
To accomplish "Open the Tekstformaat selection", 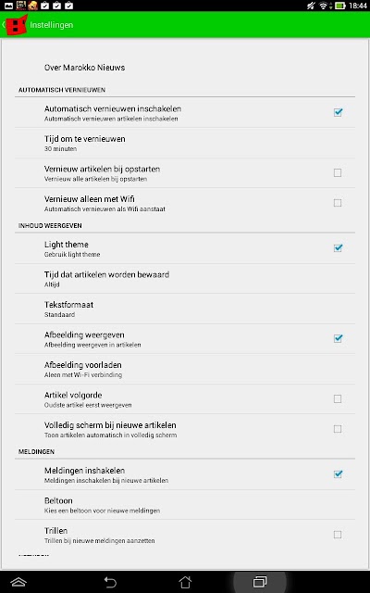I will 185,309.
